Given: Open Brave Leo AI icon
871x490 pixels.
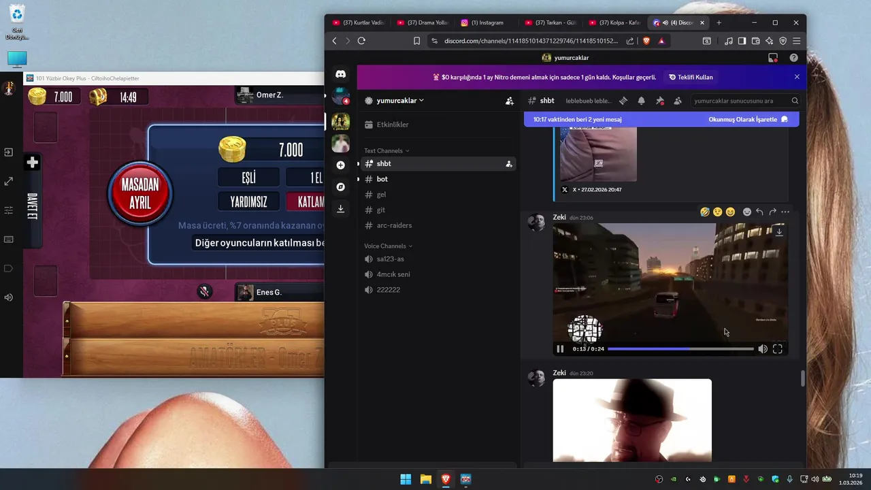Looking at the screenshot, I should [769, 41].
